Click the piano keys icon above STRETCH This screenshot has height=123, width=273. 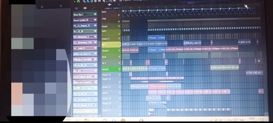point(119,4)
